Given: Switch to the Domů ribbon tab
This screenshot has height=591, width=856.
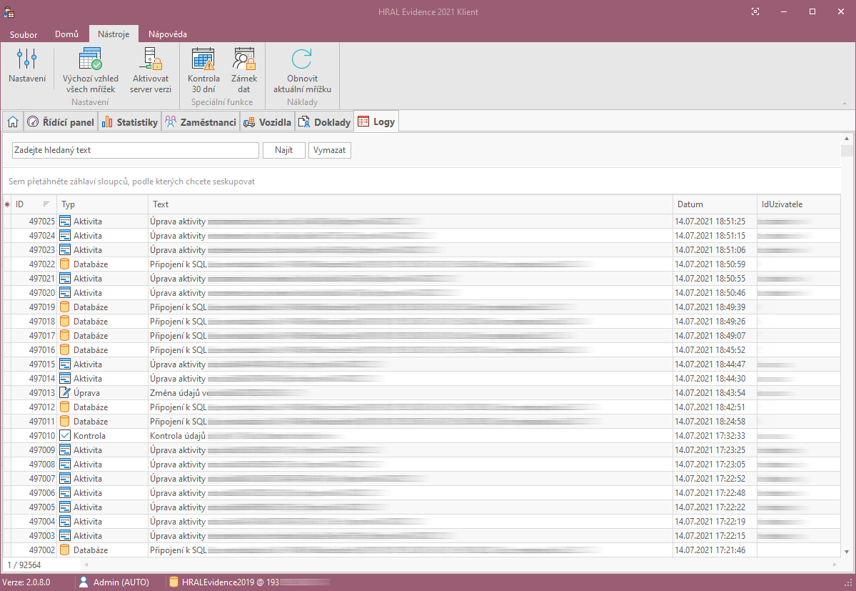Looking at the screenshot, I should tap(66, 34).
